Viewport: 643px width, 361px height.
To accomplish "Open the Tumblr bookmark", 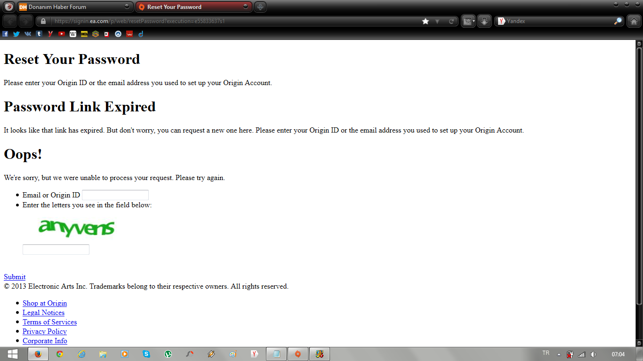I will (x=39, y=34).
